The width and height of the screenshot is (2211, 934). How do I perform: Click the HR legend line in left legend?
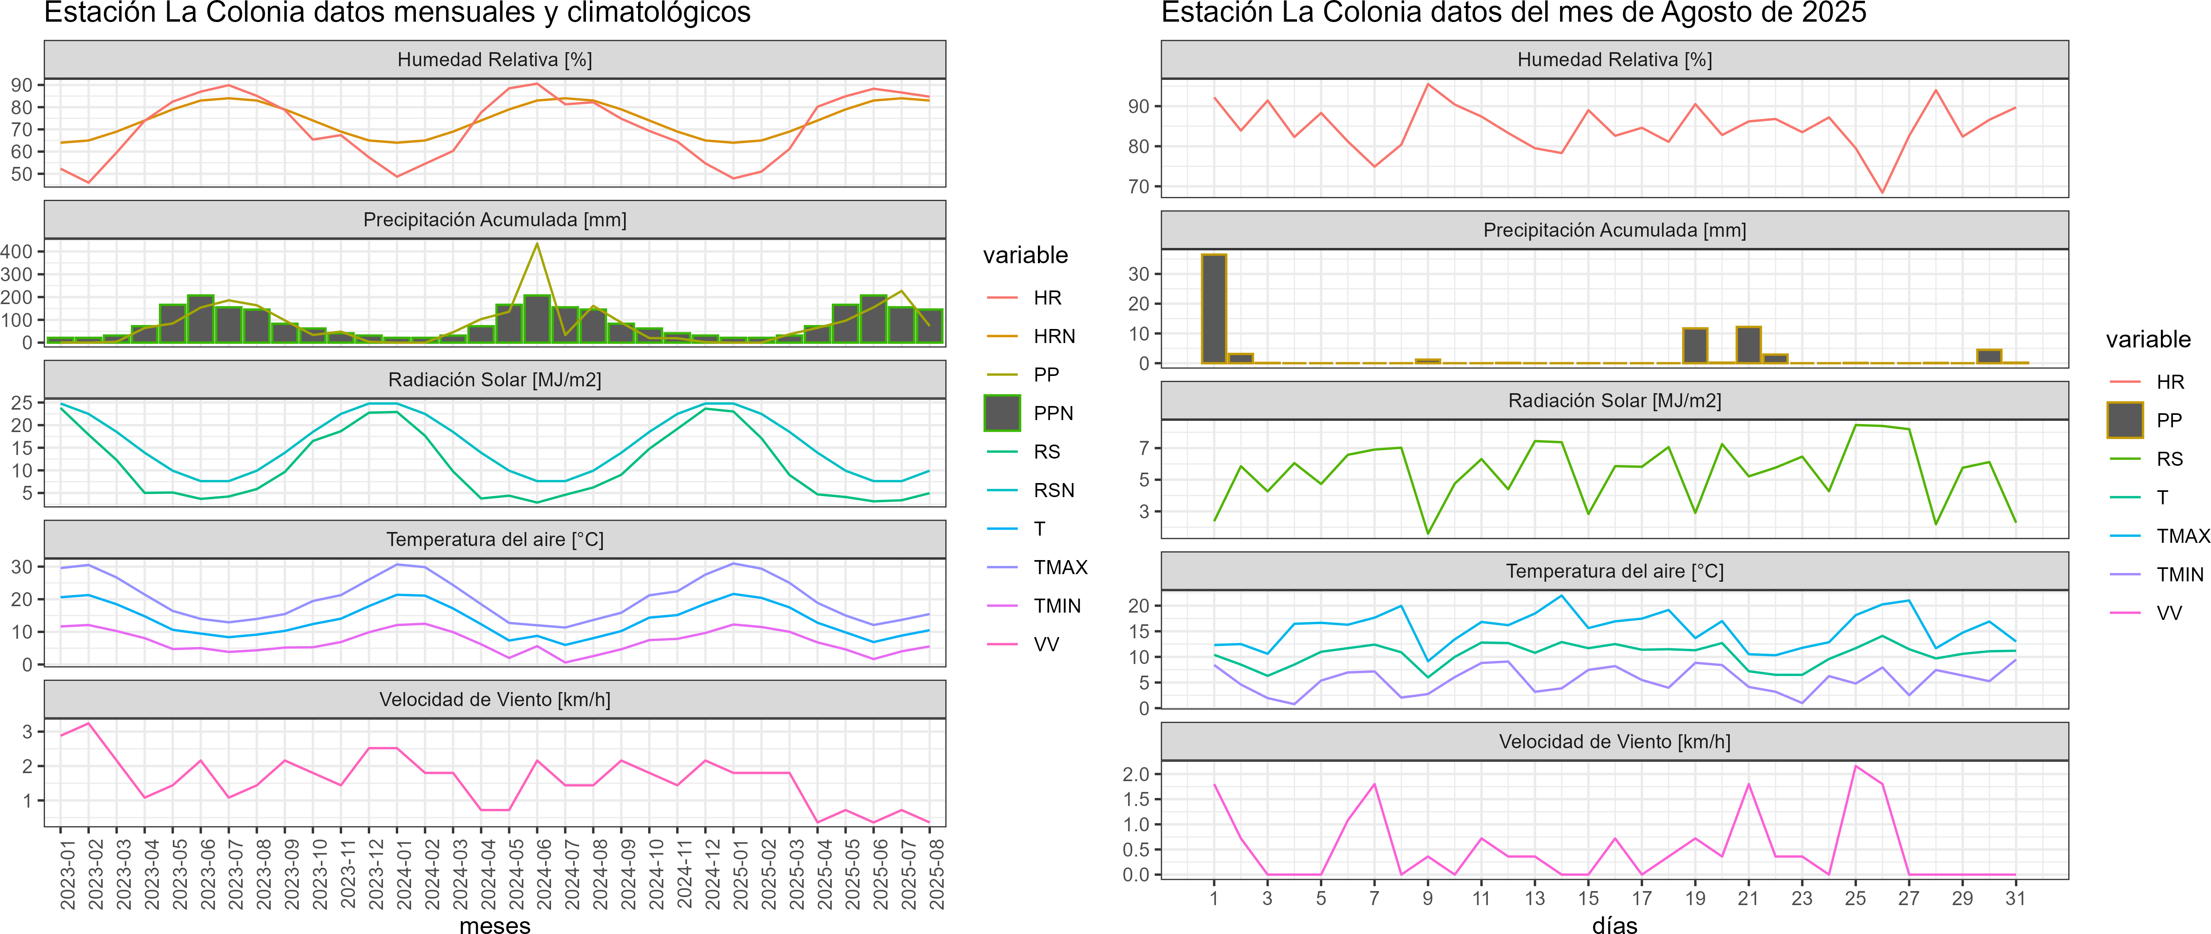click(1002, 298)
